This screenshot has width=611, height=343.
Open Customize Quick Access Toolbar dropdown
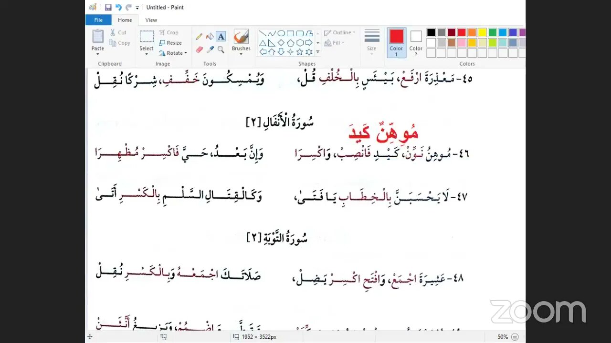[x=137, y=8]
